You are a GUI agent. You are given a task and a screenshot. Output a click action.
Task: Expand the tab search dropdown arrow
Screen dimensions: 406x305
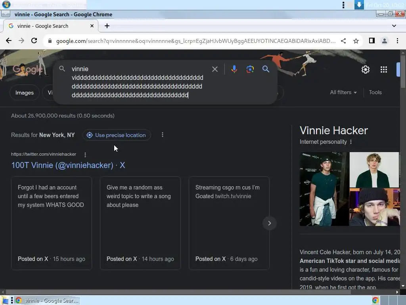(x=394, y=26)
